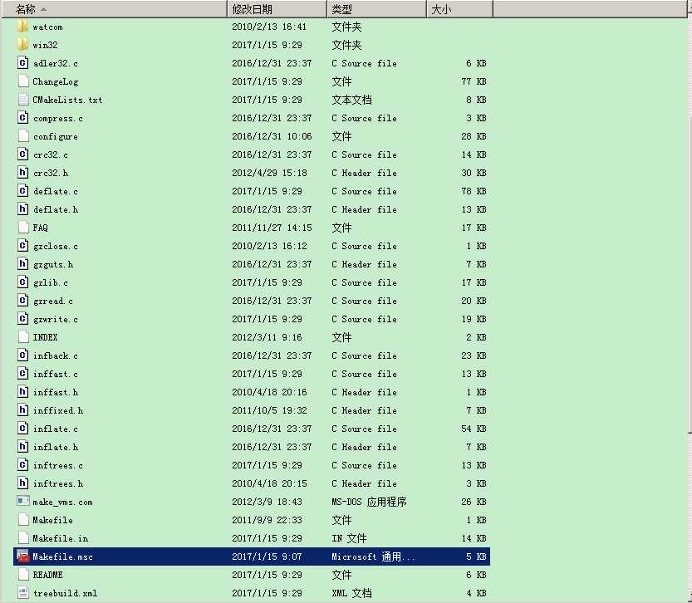Click the type text Microsoft 通用...
Image resolution: width=692 pixels, height=603 pixels.
tap(373, 556)
